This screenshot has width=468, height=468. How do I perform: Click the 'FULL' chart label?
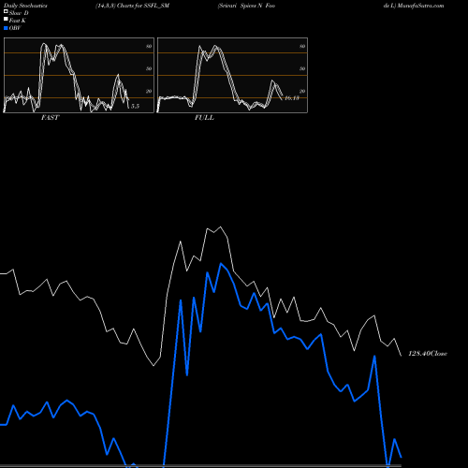click(204, 118)
